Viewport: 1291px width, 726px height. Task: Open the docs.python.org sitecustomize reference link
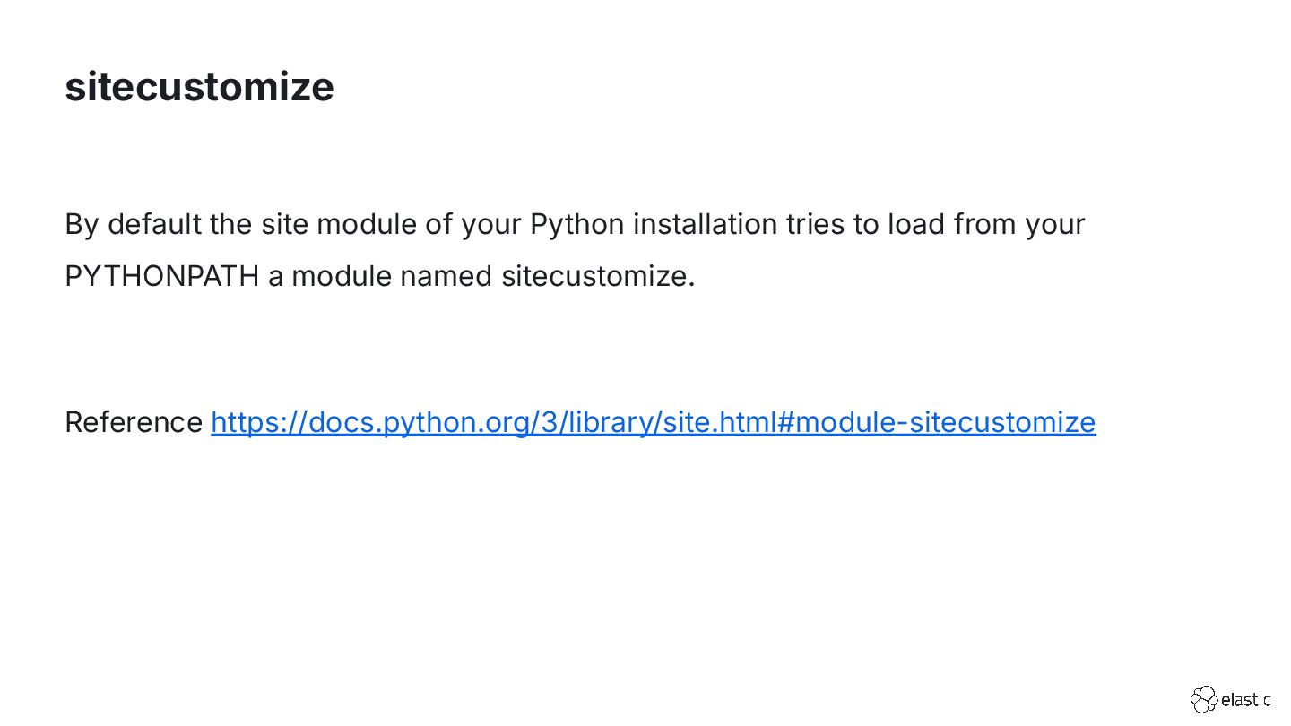pos(653,422)
